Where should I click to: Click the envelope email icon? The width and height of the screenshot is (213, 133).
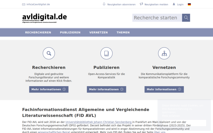pyautogui.click(x=24, y=5)
